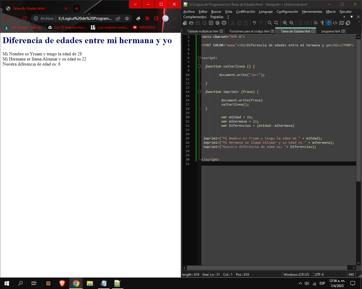The image size is (362, 289).
Task: Collapse the saltarlinea function fold marker
Action: click(x=199, y=66)
